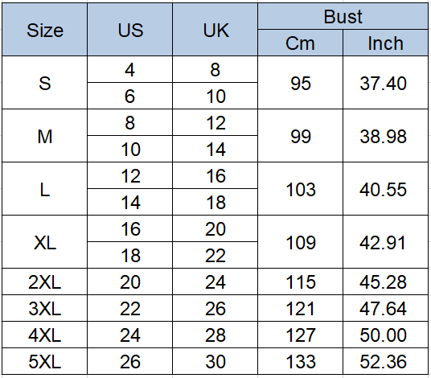Click the 42.91 inch cell
This screenshot has height=378, width=431.
click(x=385, y=242)
